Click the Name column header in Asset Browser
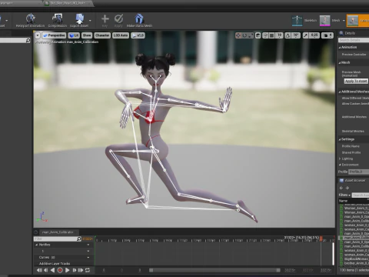This screenshot has height=277, width=369. [343, 201]
